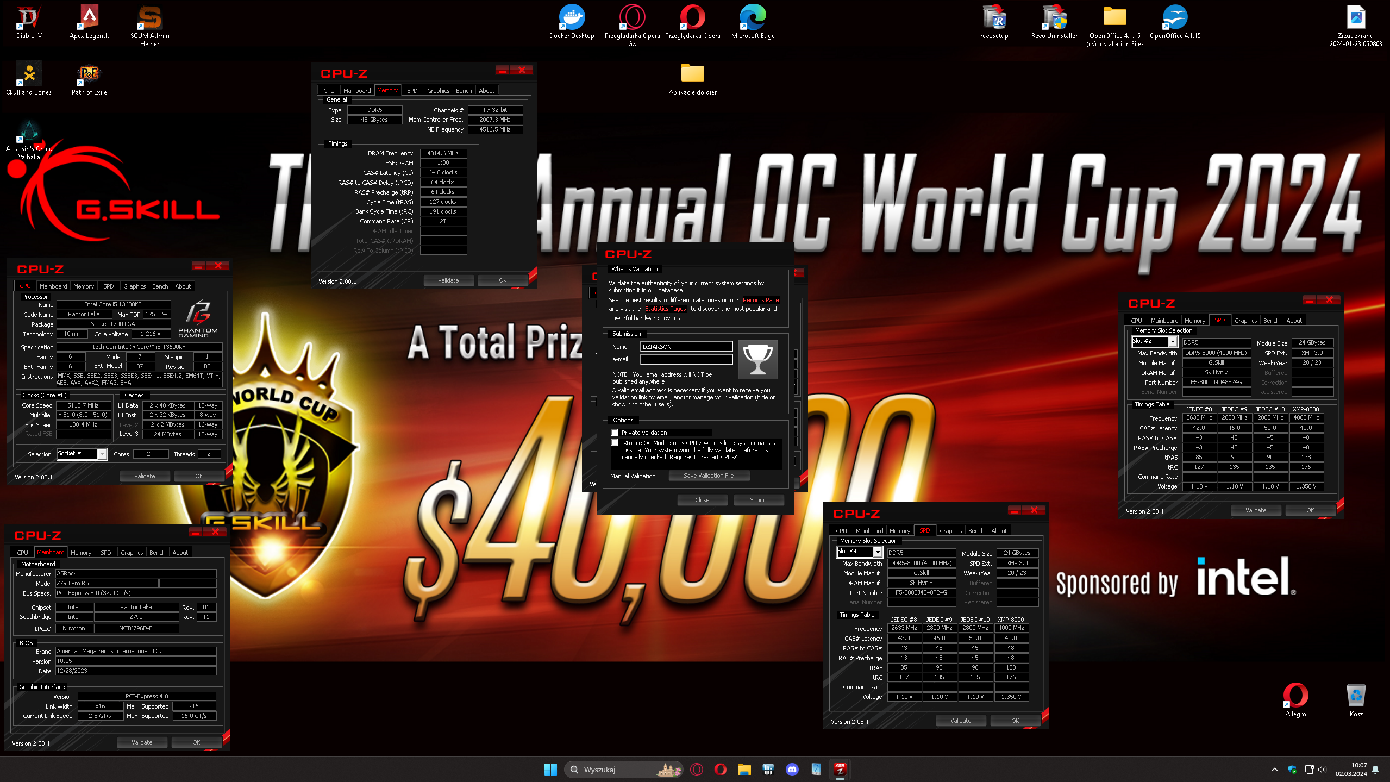
Task: Open the Slot #4 memory slot dropdown
Action: click(860, 552)
